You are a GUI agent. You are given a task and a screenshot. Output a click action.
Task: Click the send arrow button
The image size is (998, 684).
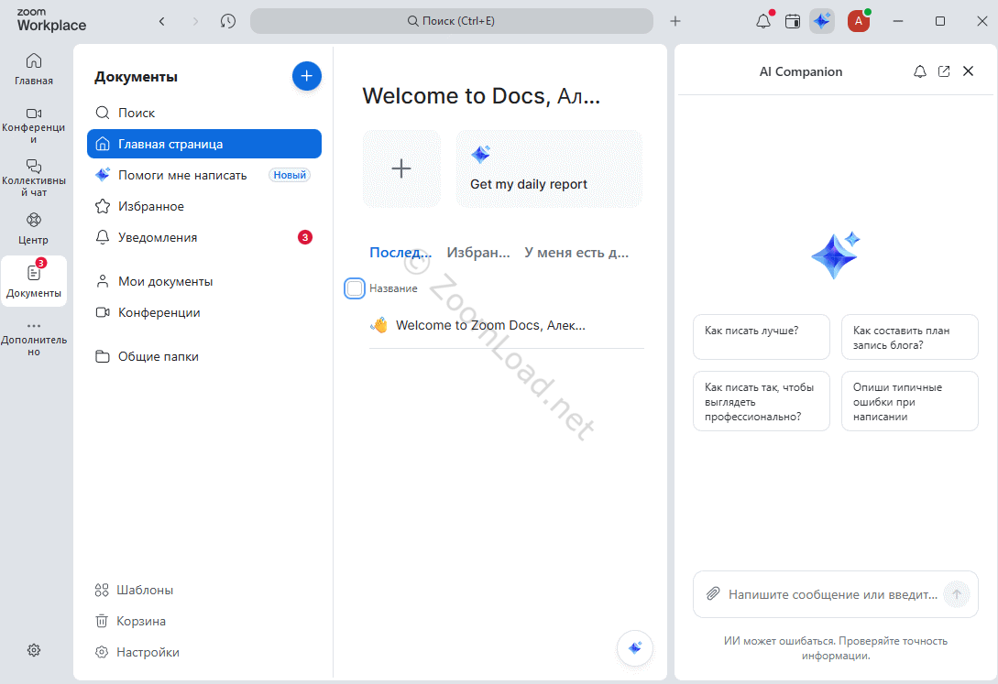pos(956,594)
